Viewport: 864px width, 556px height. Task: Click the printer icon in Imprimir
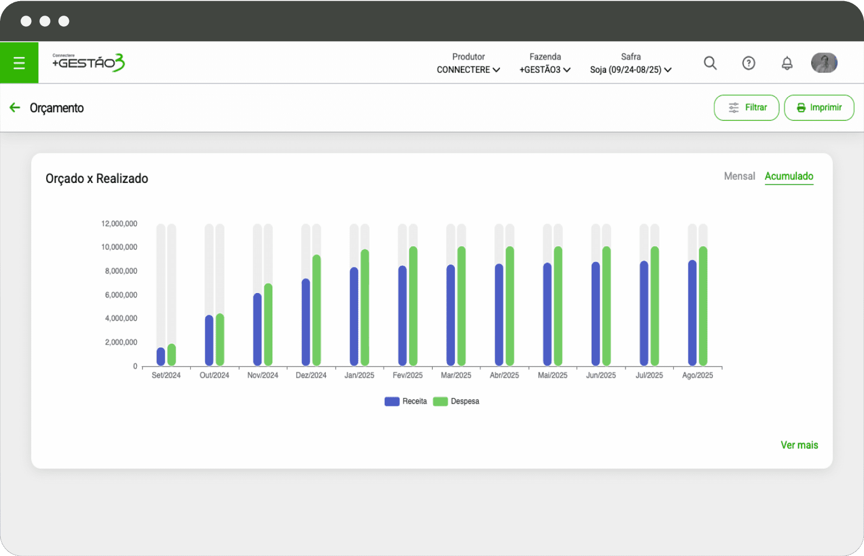point(801,108)
